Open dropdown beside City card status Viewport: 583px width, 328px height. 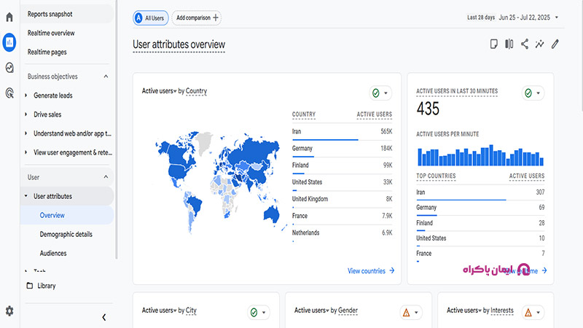click(264, 313)
